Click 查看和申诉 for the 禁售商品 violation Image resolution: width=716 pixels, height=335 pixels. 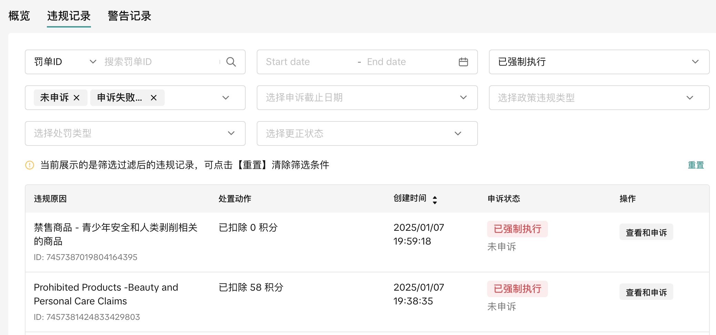point(646,233)
